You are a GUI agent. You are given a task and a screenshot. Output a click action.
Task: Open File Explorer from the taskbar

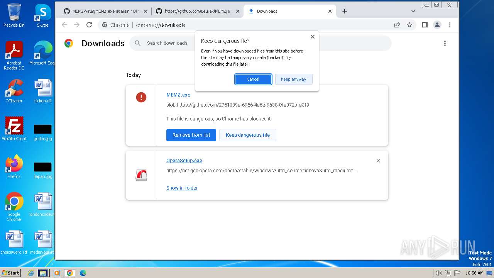[x=43, y=273]
